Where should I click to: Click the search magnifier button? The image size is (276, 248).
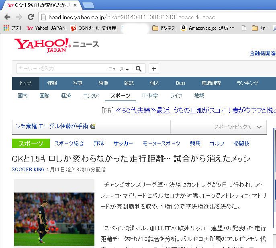pos(139,69)
